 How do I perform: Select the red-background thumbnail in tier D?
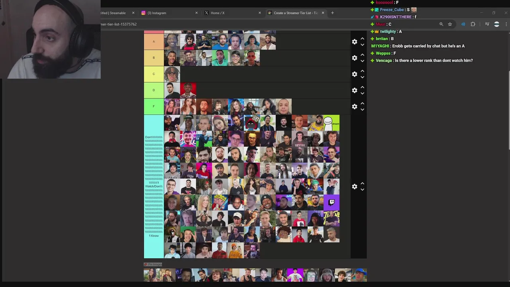point(188,90)
